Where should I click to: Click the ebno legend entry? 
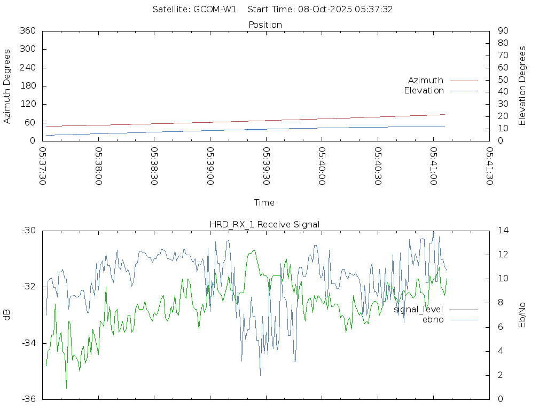tap(433, 320)
